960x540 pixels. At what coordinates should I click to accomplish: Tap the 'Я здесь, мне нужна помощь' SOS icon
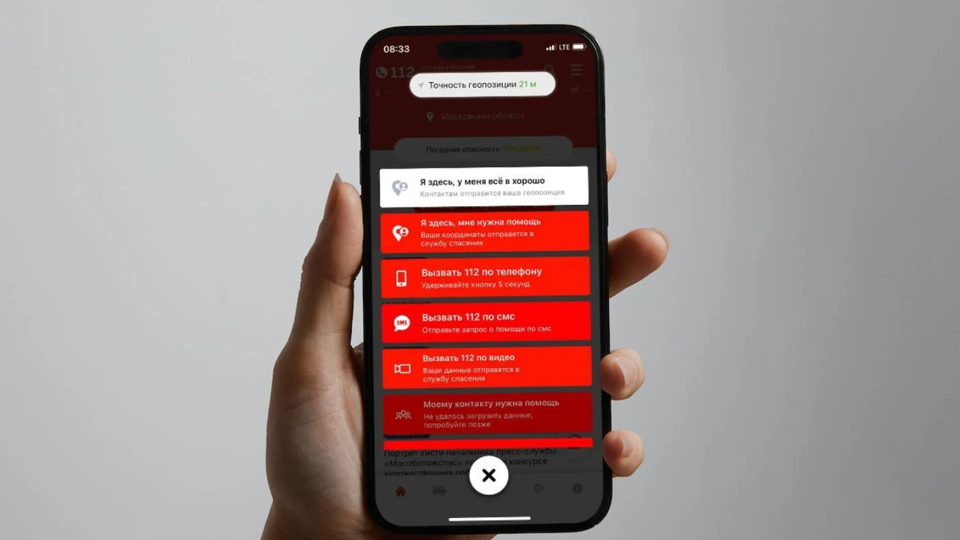click(x=400, y=231)
